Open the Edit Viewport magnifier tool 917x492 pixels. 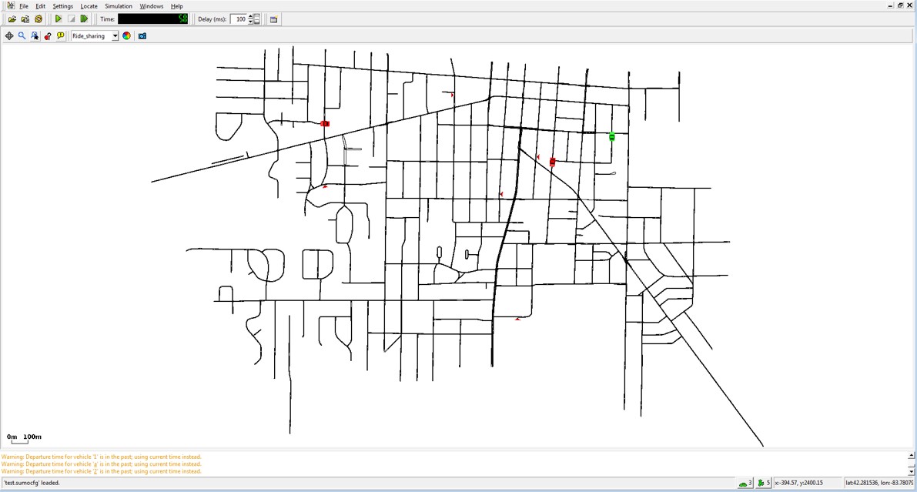coord(22,35)
